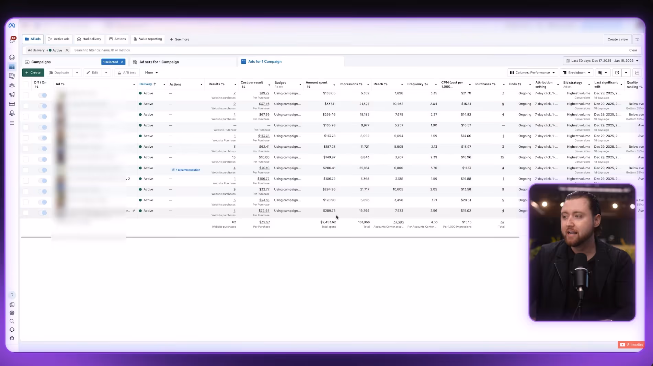Open Events Manager icon in the sidebar

(12, 113)
